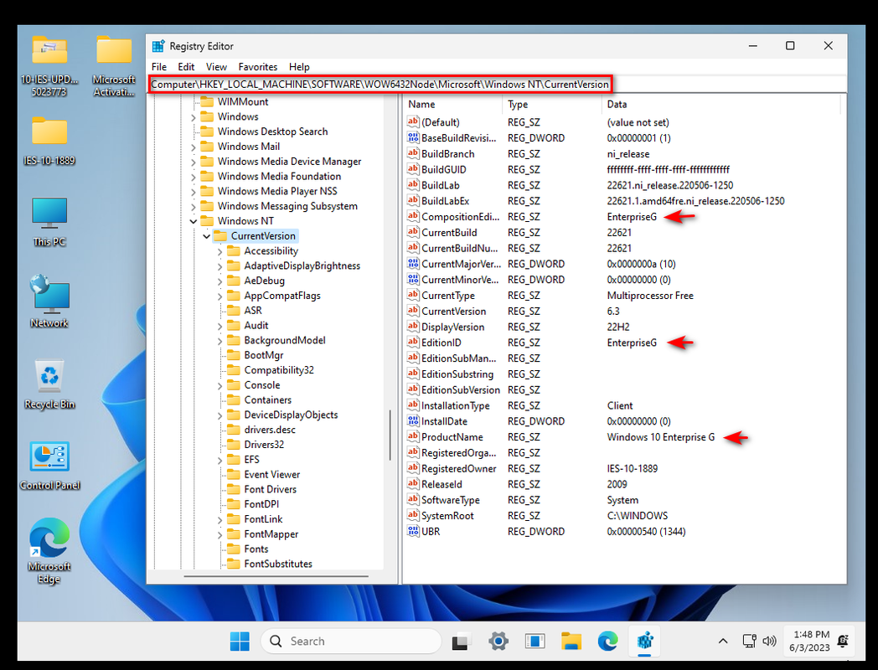Click the registry path address bar

pyautogui.click(x=380, y=85)
